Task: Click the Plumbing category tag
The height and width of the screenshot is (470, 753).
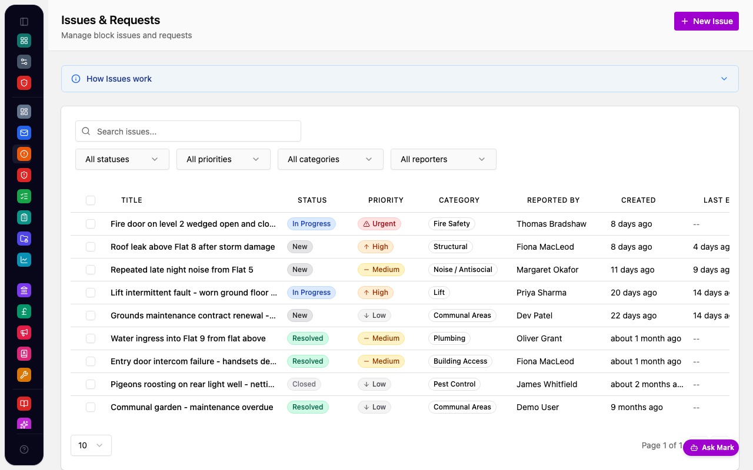Action: pos(449,338)
